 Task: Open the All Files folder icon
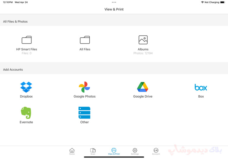(x=85, y=40)
